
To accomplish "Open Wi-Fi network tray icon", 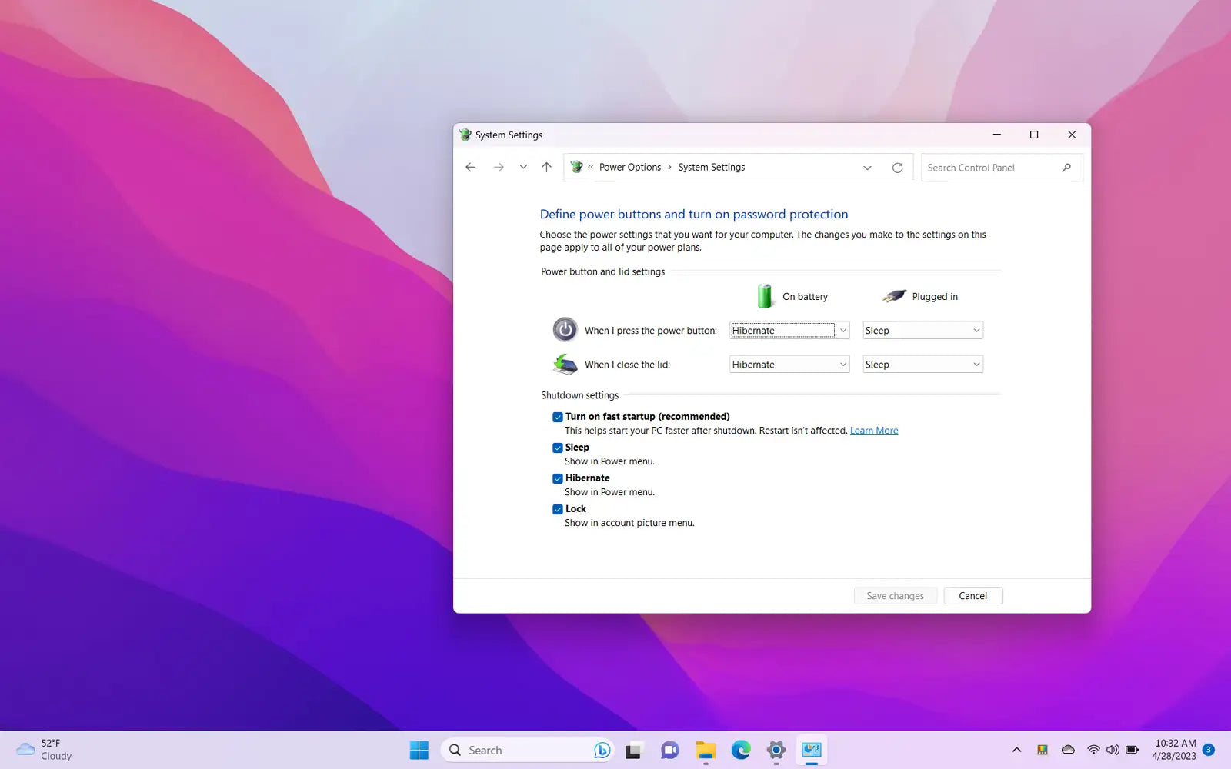I will click(x=1093, y=750).
